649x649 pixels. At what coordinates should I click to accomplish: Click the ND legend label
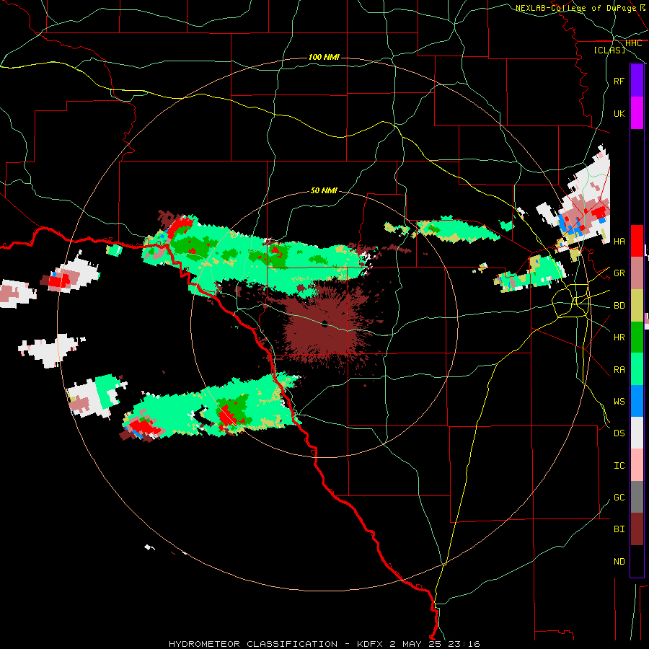pyautogui.click(x=619, y=561)
